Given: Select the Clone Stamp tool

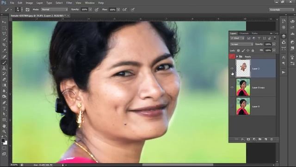Looking at the screenshot, I should (4, 68).
